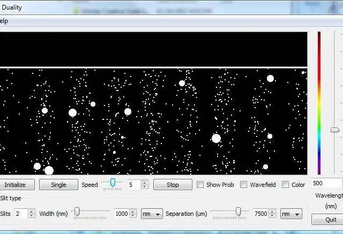Viewport: 343px width, 234px height.
Task: Click the Initialize button
Action: [x=17, y=185]
